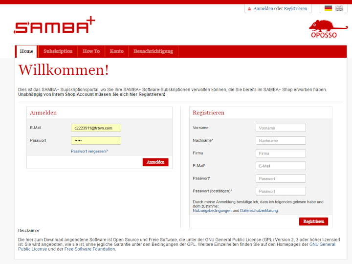This screenshot has height=264, width=352.
Task: Switch language via German flag
Action: (x=328, y=8)
